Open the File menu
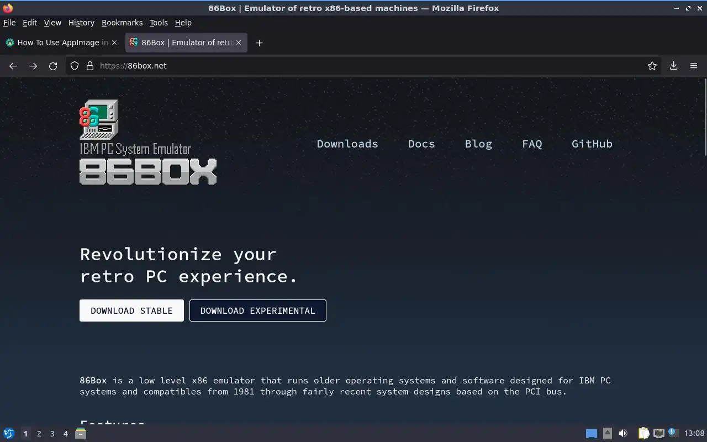The height and width of the screenshot is (442, 707). [9, 23]
